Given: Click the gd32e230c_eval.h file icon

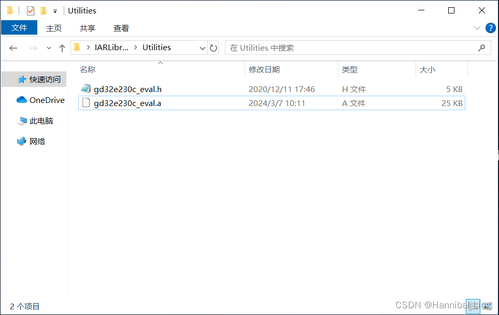Looking at the screenshot, I should [85, 88].
